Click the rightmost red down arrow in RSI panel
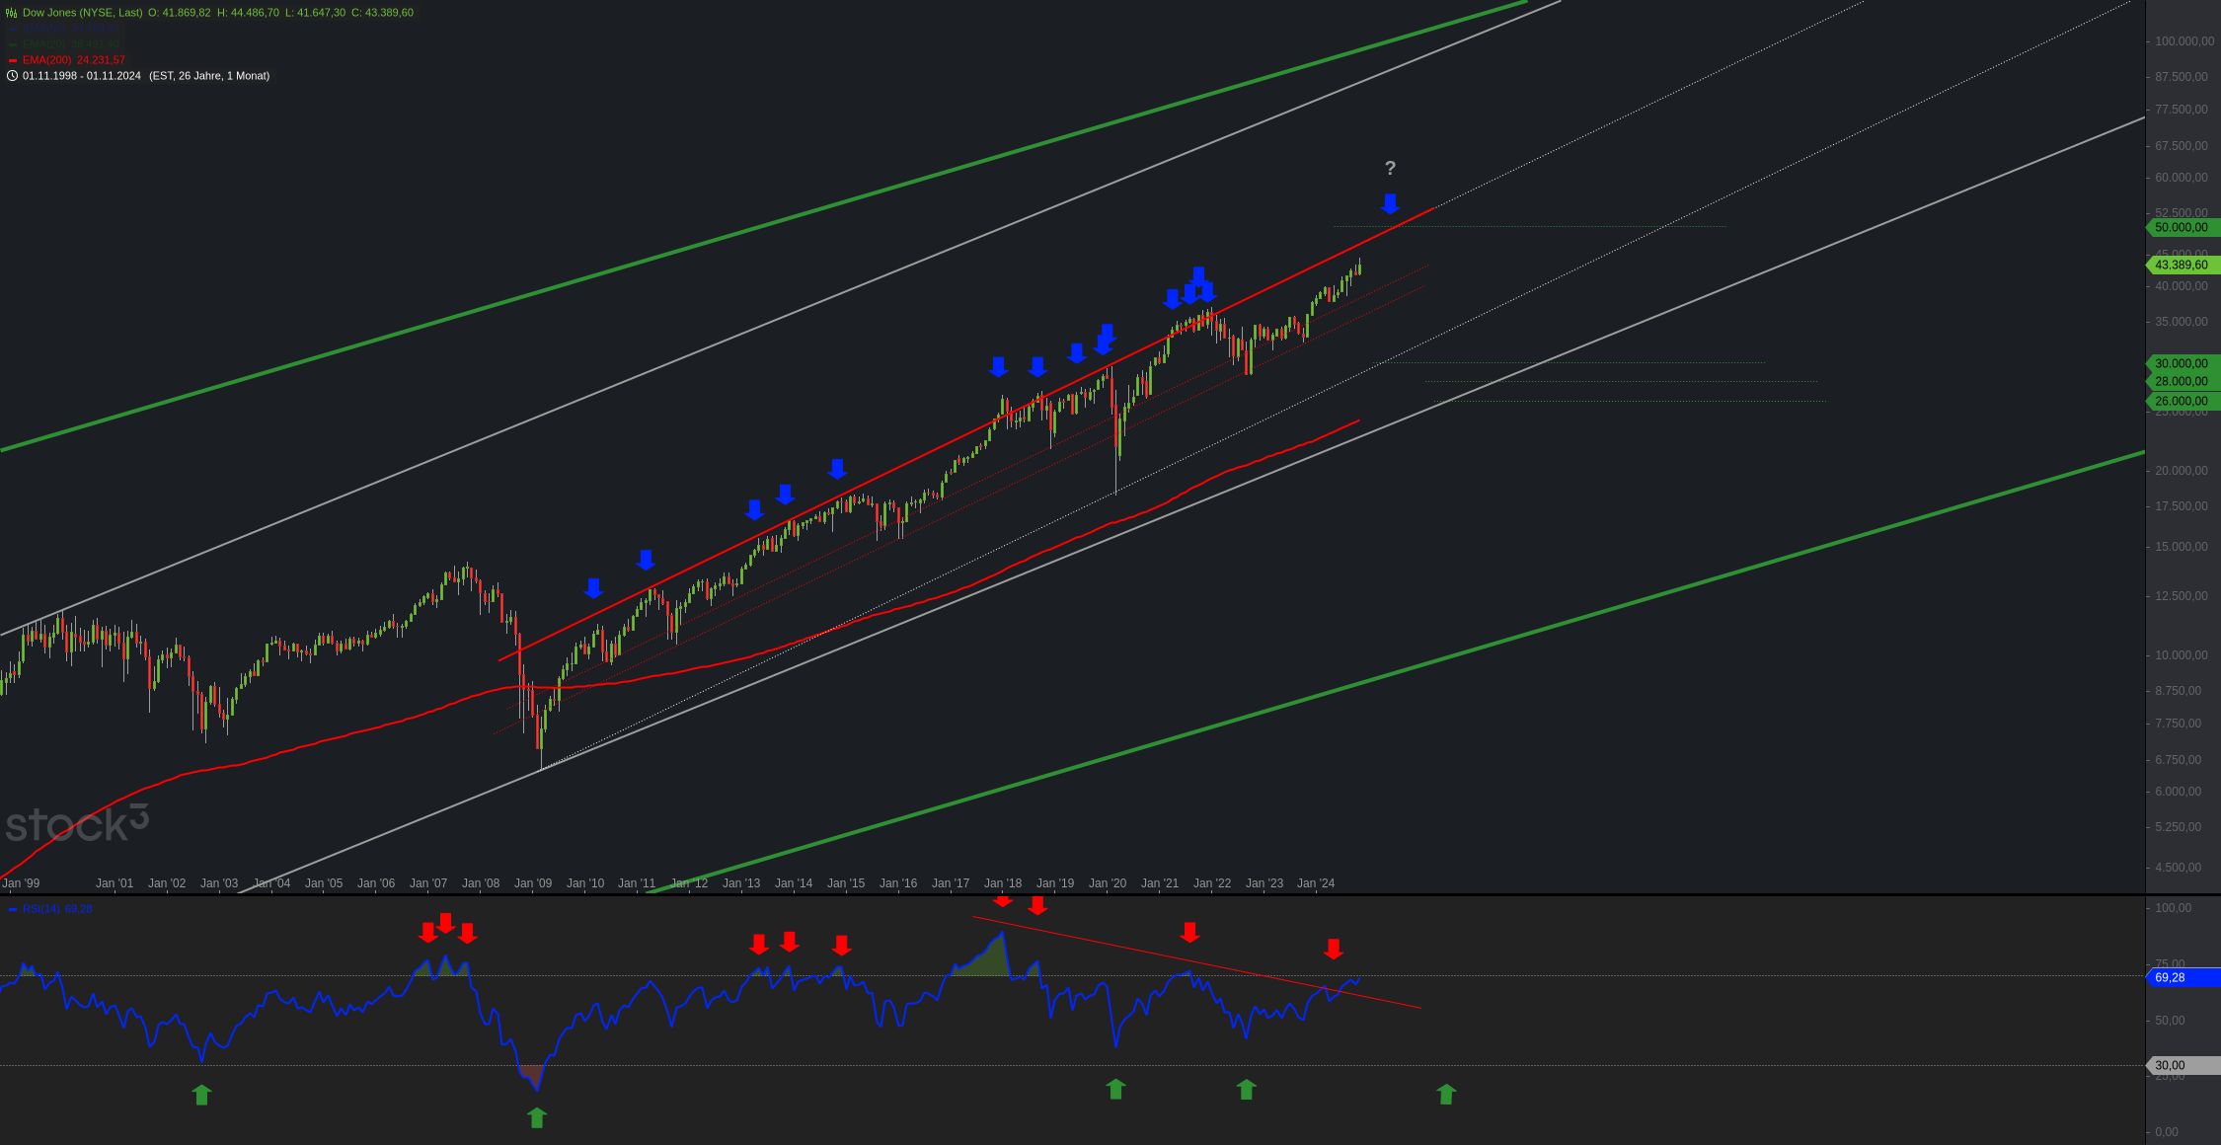 1334,949
